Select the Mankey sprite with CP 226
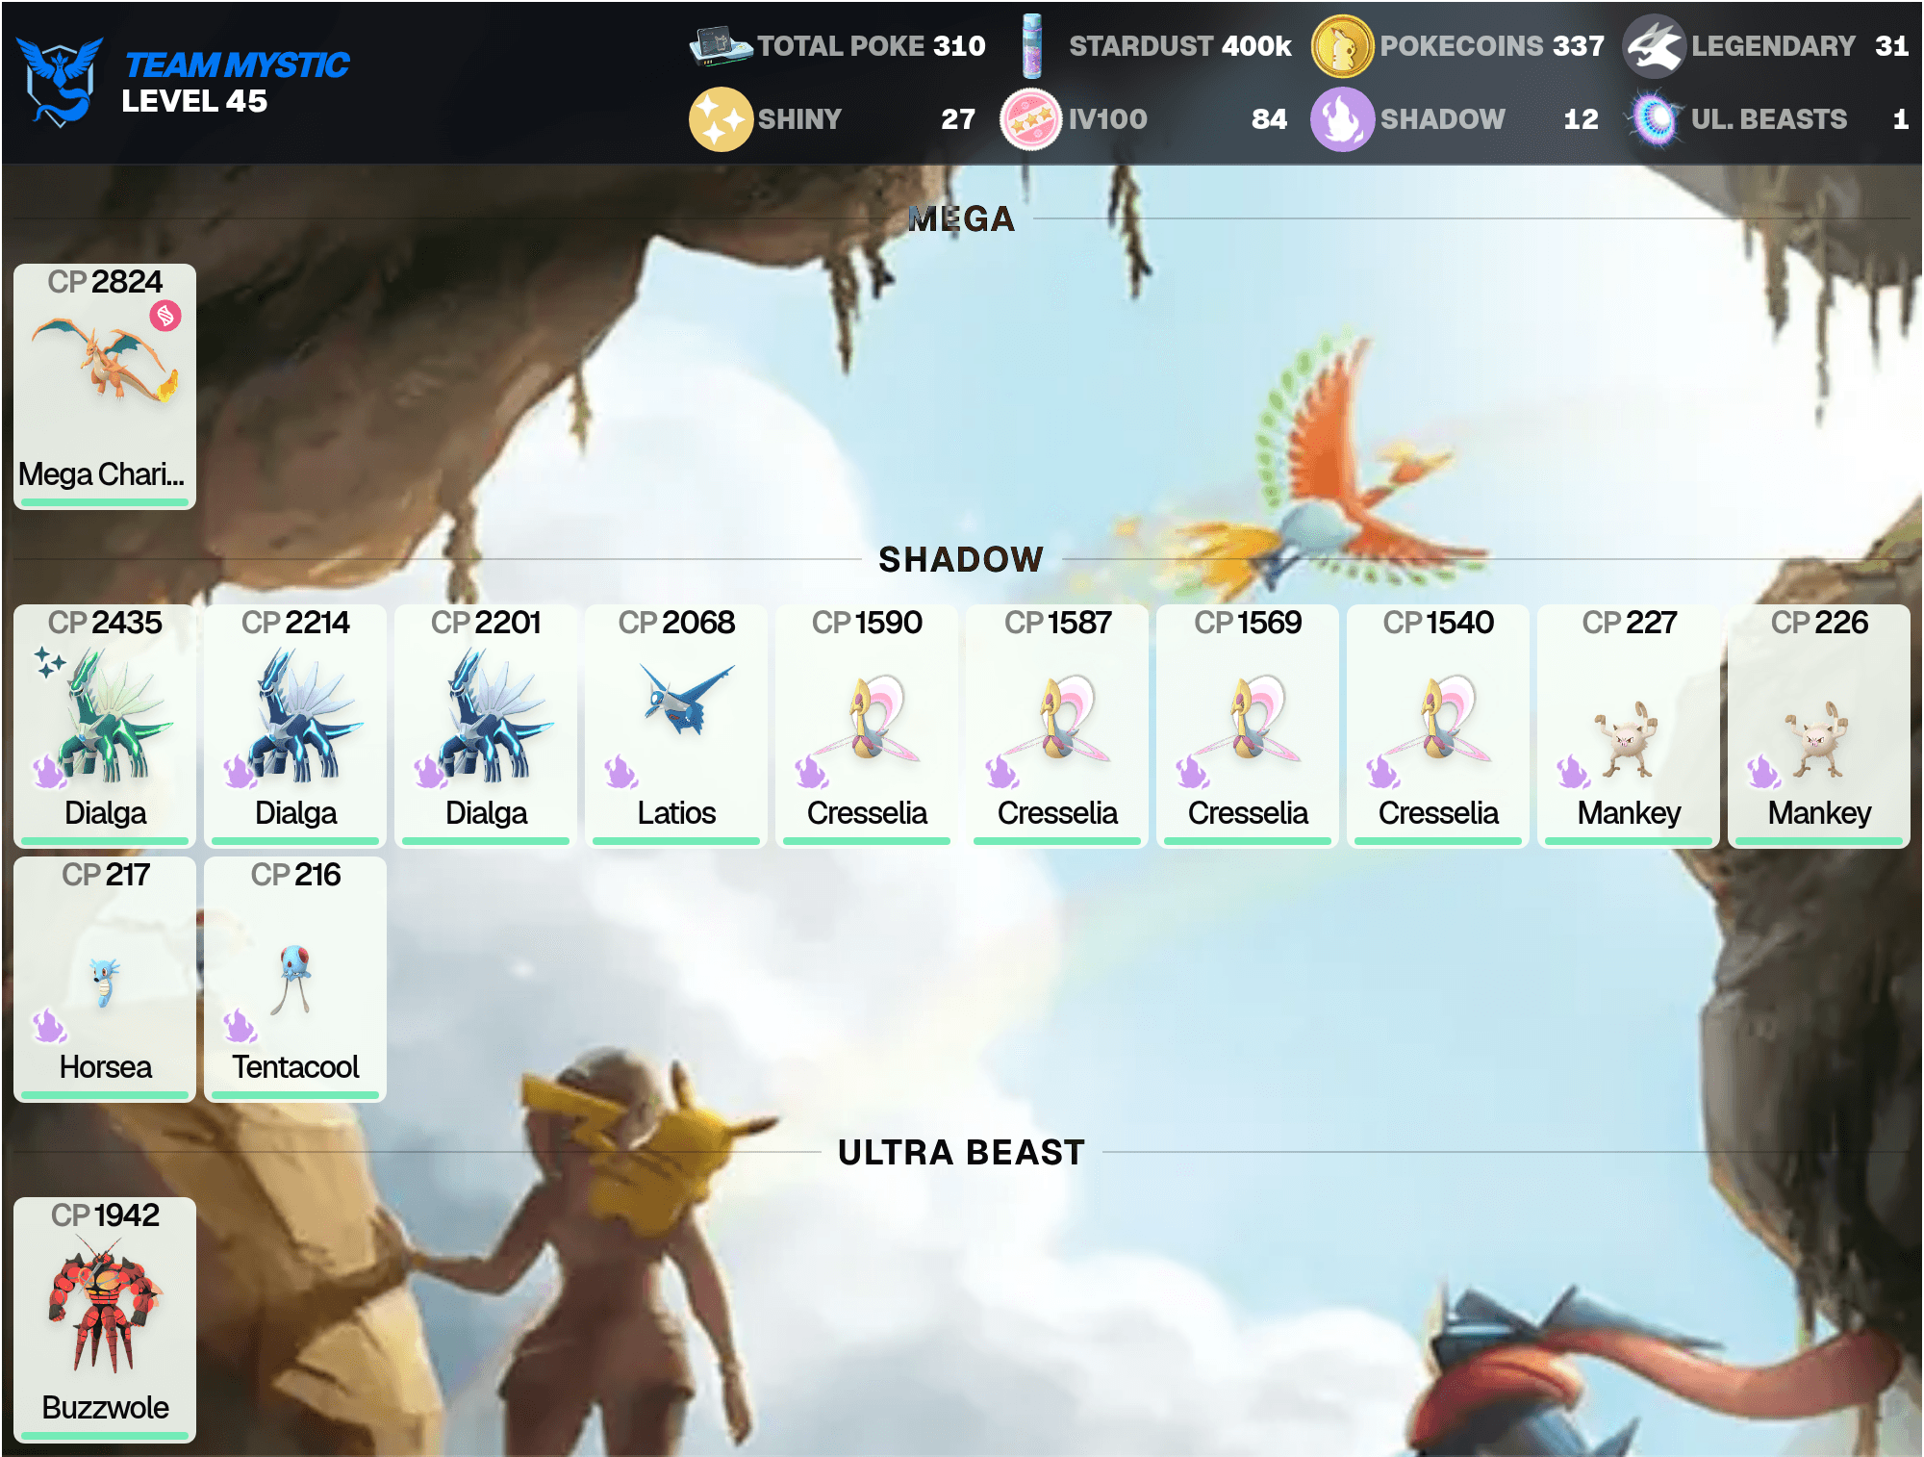This screenshot has height=1457, width=1924. point(1817,739)
